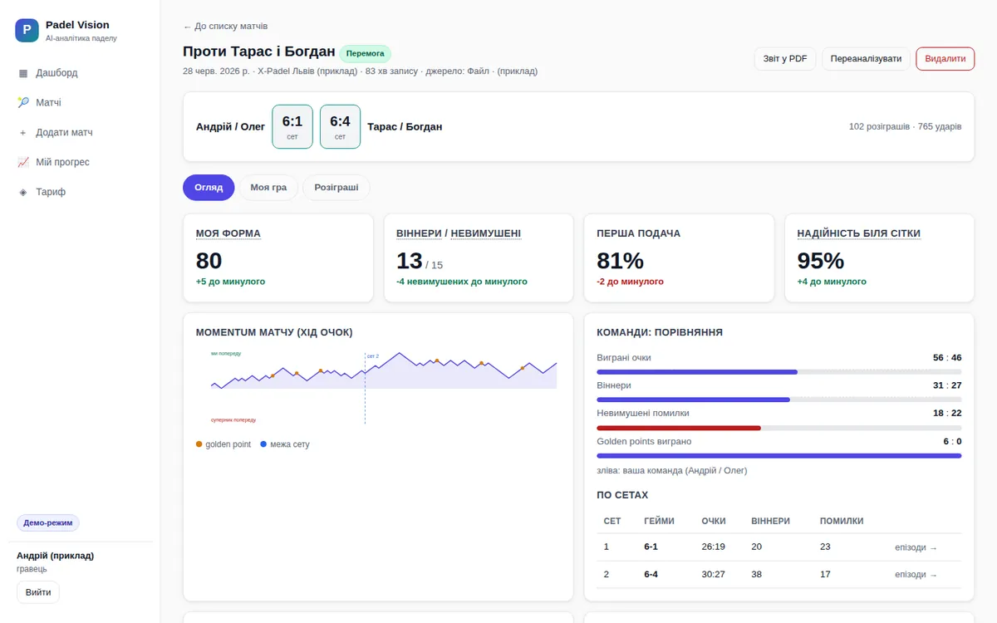
Task: Click the Матчі racket icon in sidebar
Action: [23, 103]
